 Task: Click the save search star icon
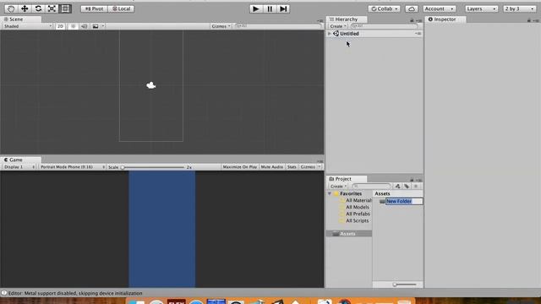(415, 186)
